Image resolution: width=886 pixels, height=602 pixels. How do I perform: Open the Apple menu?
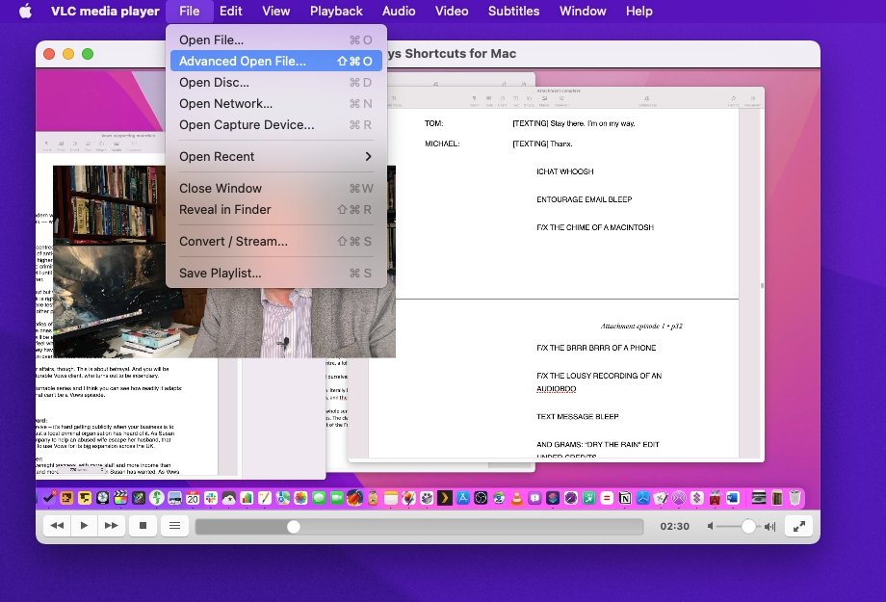[25, 11]
